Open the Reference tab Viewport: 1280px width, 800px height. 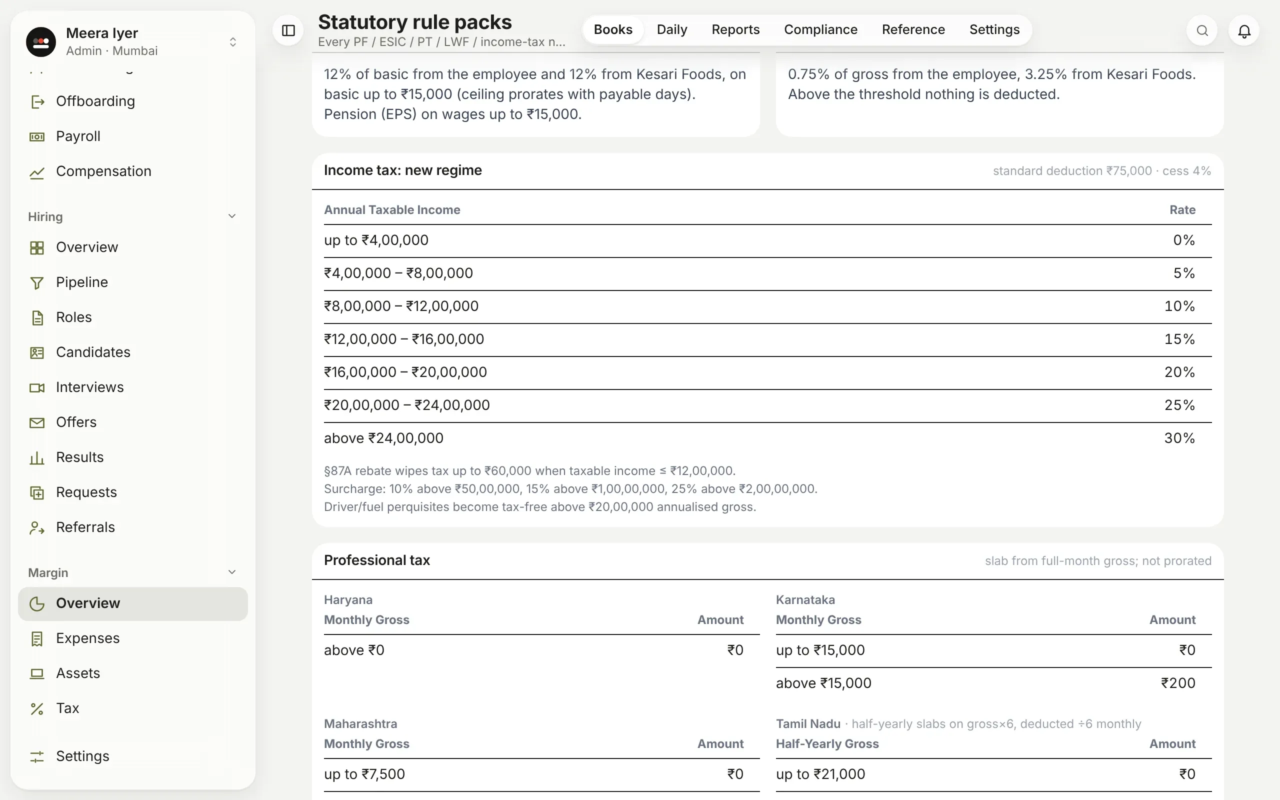pos(913,29)
